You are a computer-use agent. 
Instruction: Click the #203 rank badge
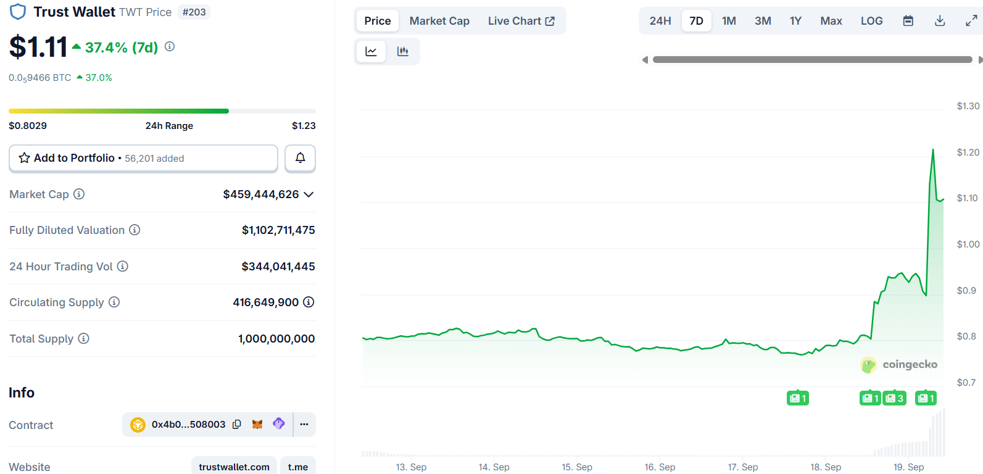pyautogui.click(x=194, y=12)
